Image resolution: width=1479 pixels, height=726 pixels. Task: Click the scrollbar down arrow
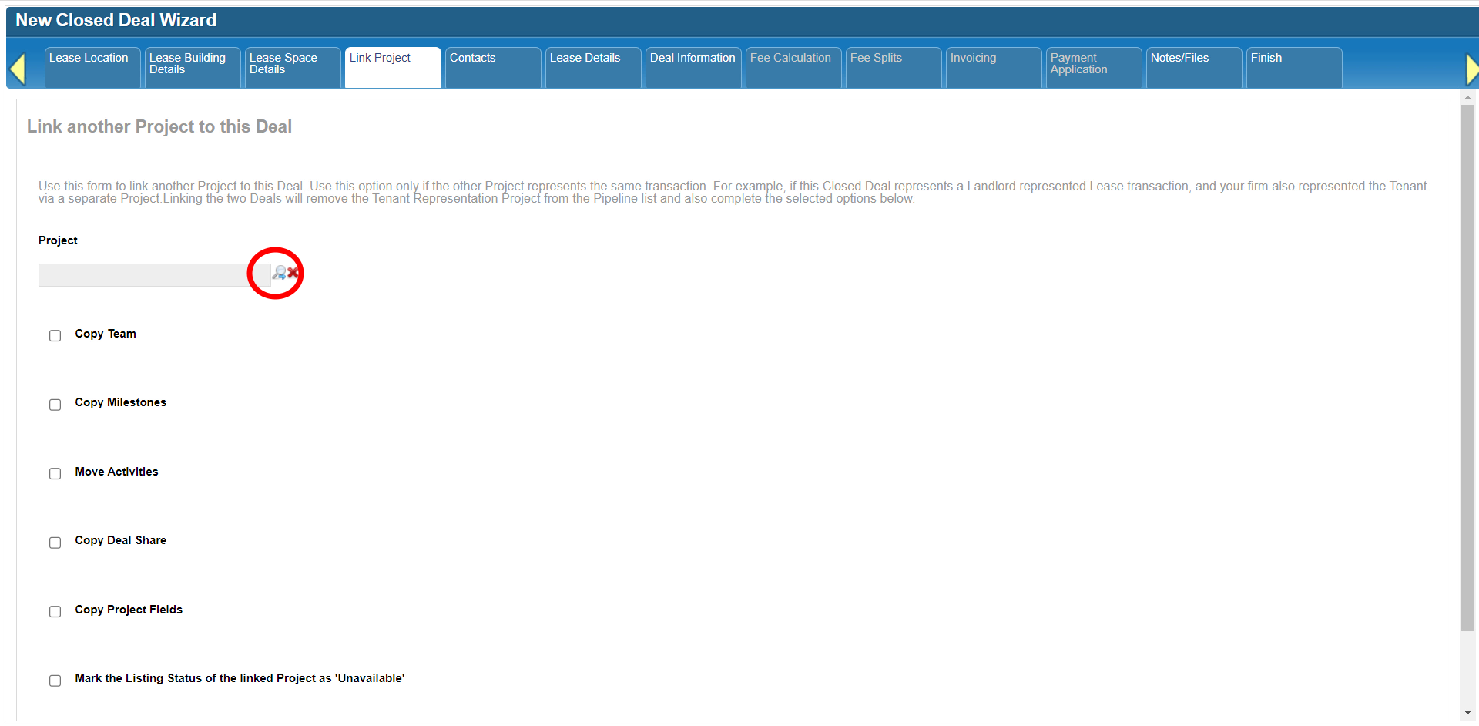pyautogui.click(x=1467, y=713)
